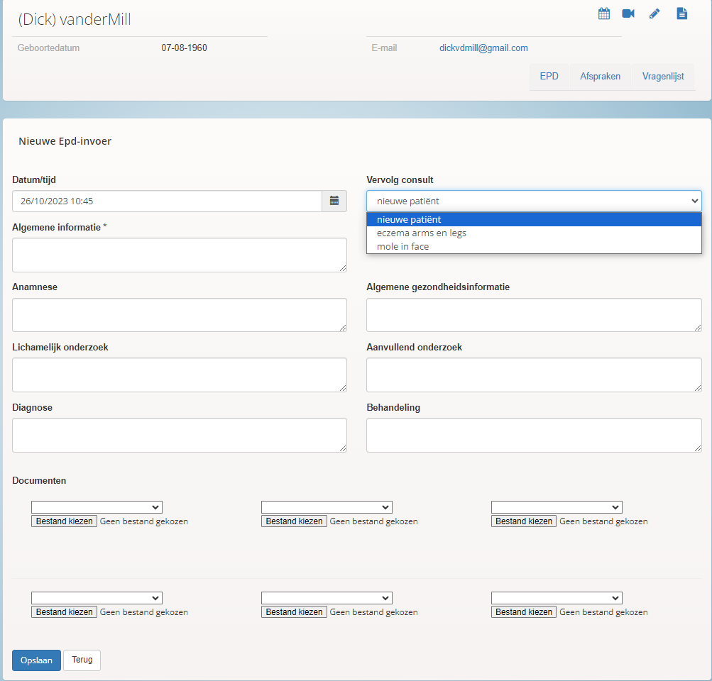Focus the Aanvullend onderzoek text area
This screenshot has width=712, height=681.
[x=534, y=375]
